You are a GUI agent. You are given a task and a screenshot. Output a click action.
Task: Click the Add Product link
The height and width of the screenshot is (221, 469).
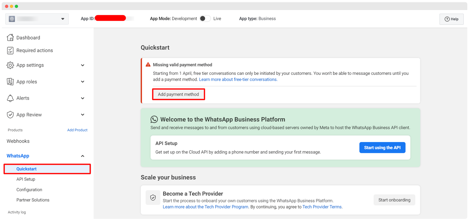tap(77, 130)
